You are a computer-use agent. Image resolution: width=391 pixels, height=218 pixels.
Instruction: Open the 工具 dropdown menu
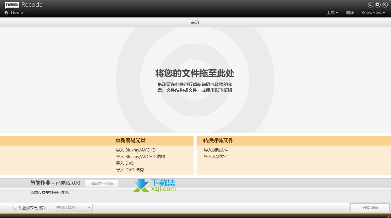332,13
